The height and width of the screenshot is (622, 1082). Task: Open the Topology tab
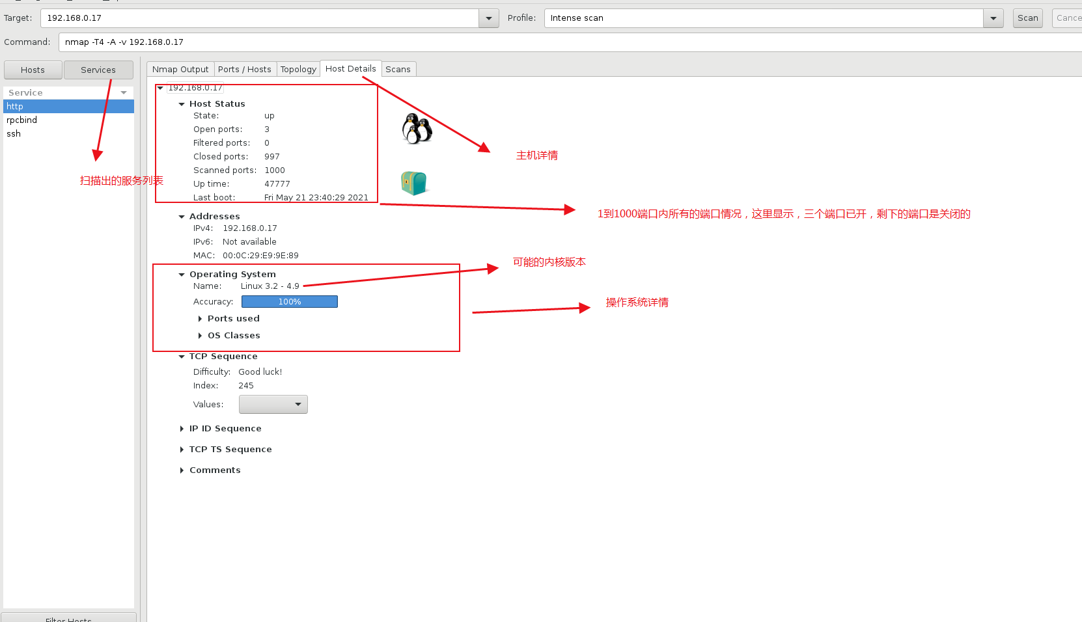298,68
